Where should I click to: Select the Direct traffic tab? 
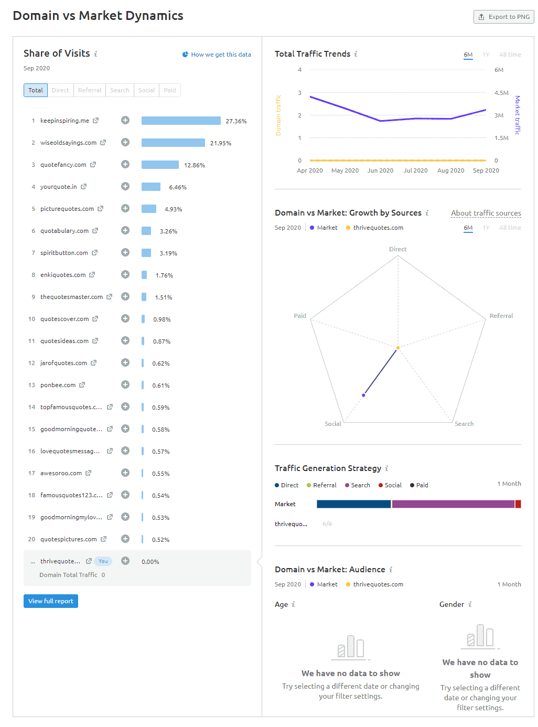click(60, 90)
